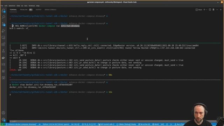
Task: Click errors and warnings count in status bar
Action: pyautogui.click(x=89, y=124)
